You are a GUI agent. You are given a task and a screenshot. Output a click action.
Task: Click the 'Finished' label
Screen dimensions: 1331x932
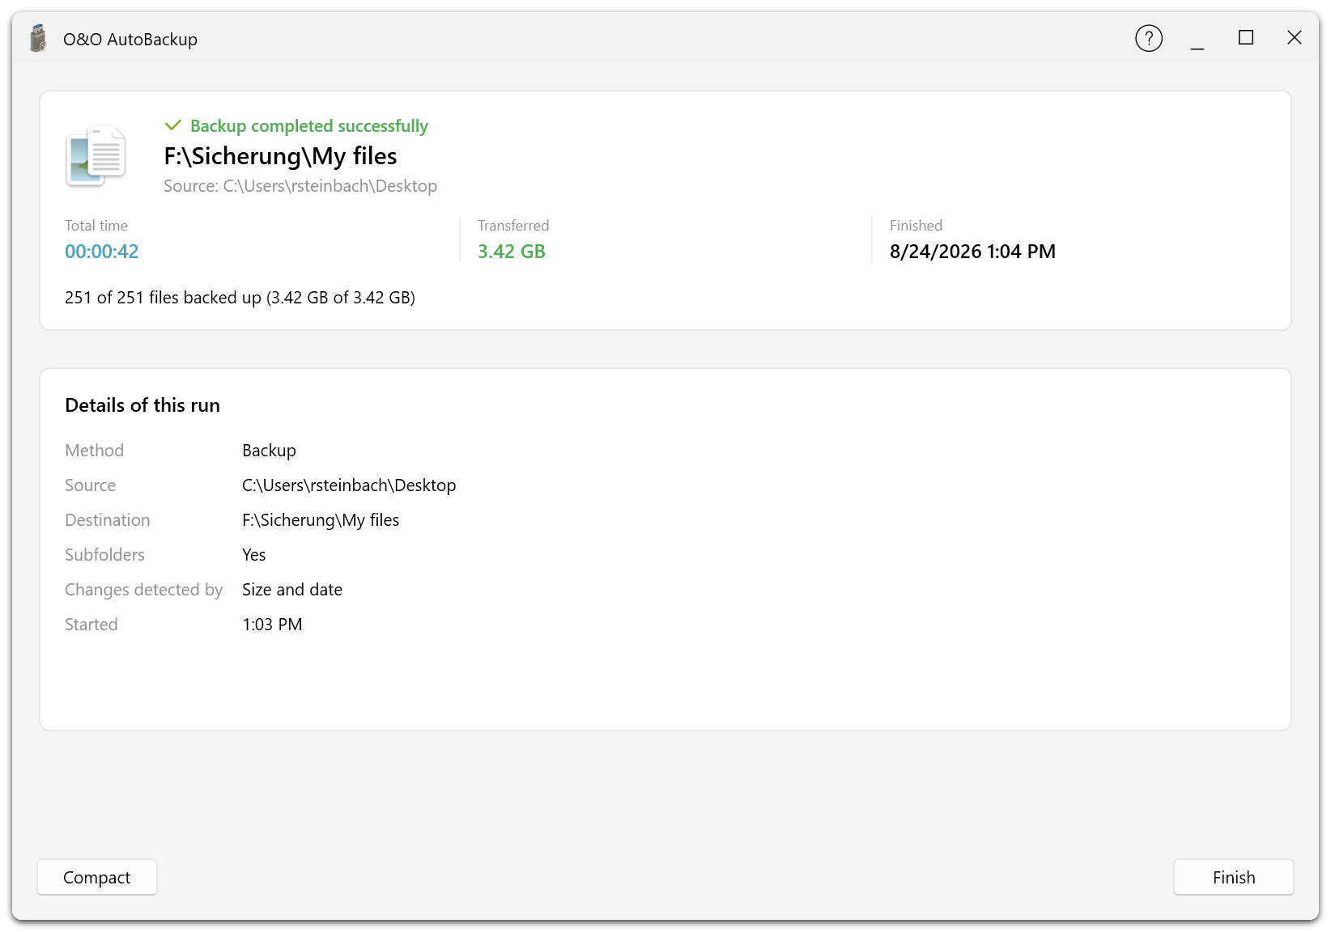point(916,226)
